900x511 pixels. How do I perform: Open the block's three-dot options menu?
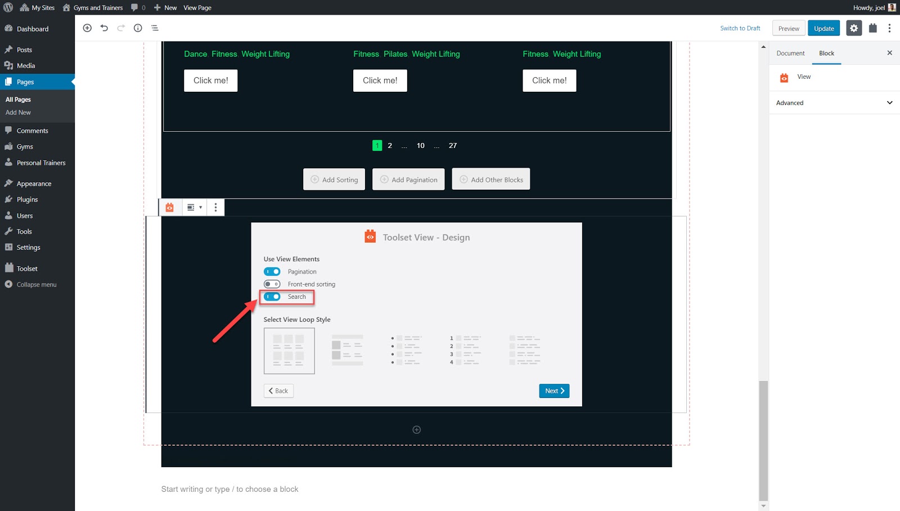pos(215,207)
